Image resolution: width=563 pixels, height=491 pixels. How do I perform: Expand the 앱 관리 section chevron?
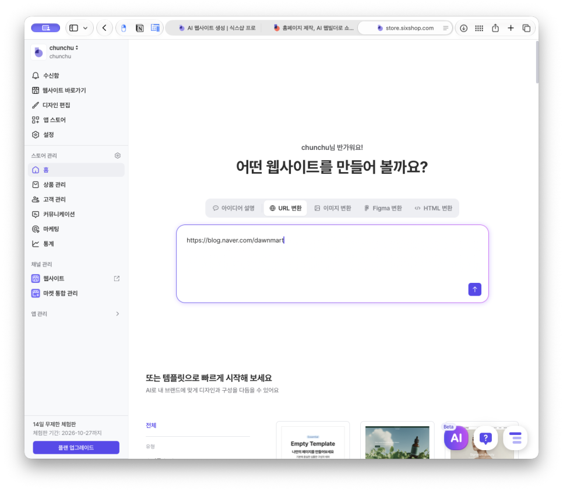[x=117, y=314]
